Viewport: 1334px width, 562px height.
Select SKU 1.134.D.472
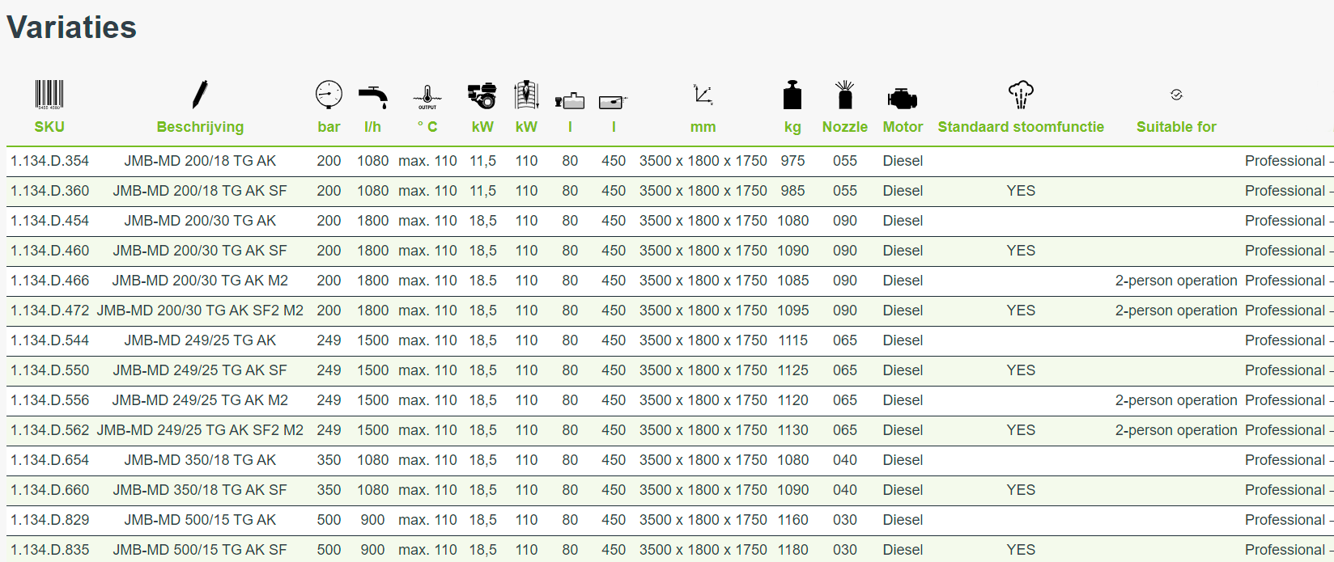pos(49,311)
